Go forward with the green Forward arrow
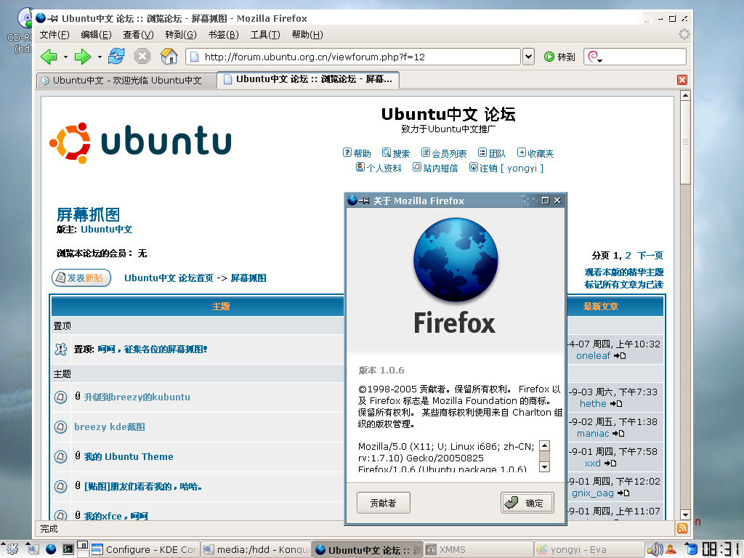 coord(83,57)
